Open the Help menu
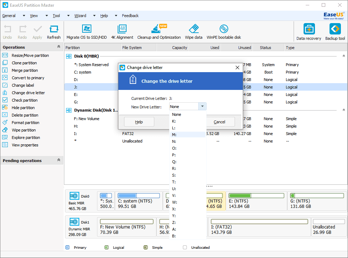348x258 pixels. [104, 16]
